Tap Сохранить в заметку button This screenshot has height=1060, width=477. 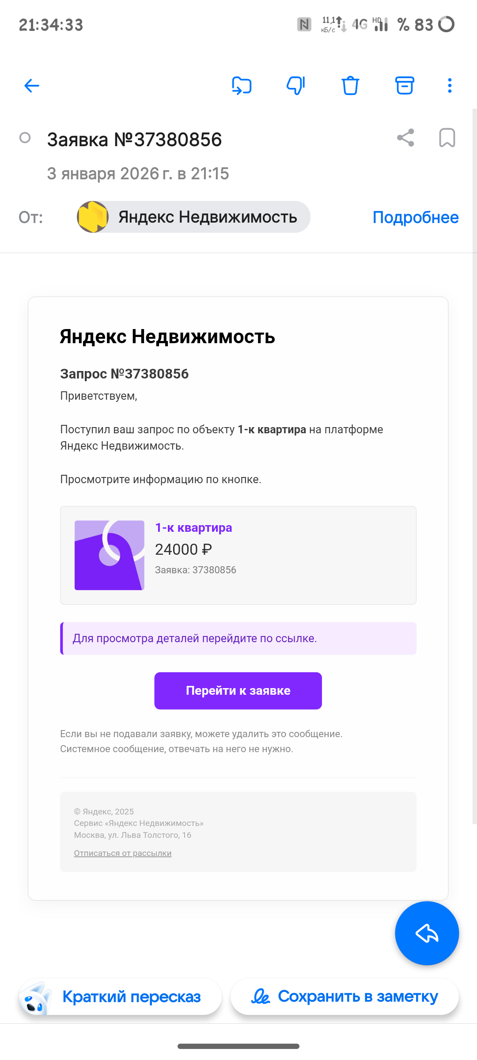point(344,996)
